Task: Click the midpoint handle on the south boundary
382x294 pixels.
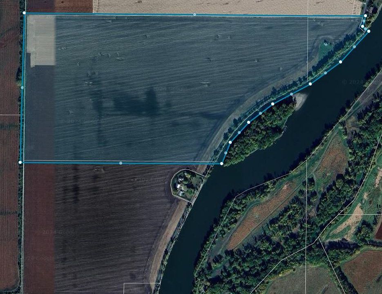Action: point(121,163)
